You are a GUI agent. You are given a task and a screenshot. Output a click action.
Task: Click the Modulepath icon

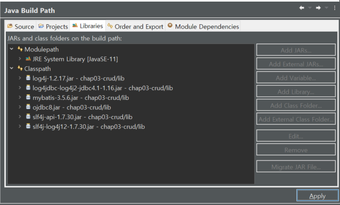click(x=20, y=49)
